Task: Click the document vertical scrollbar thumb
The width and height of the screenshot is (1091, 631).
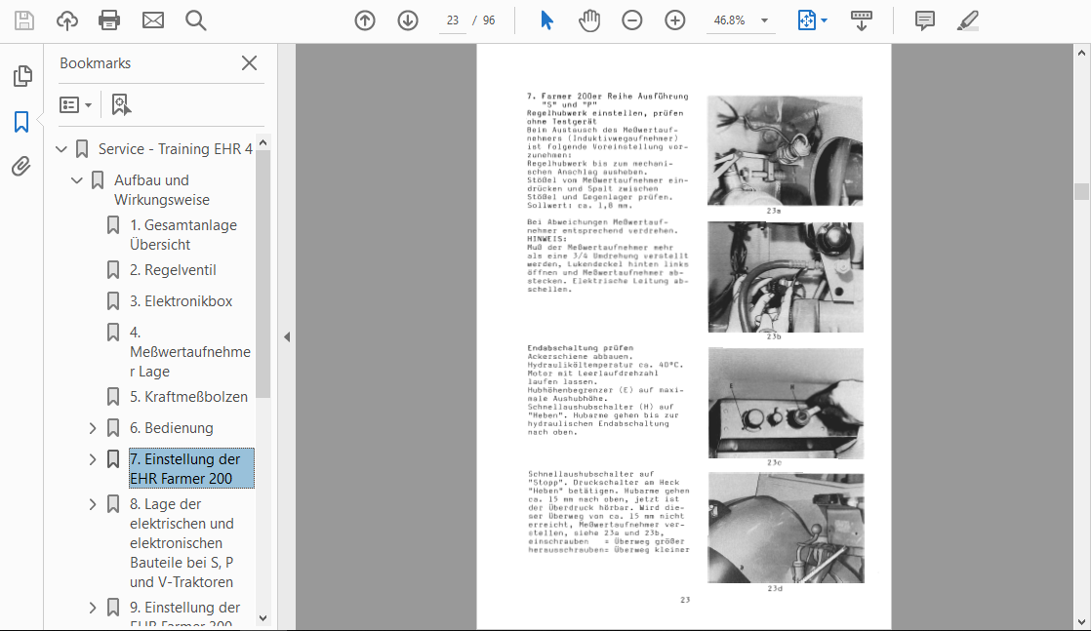Action: (x=1082, y=191)
